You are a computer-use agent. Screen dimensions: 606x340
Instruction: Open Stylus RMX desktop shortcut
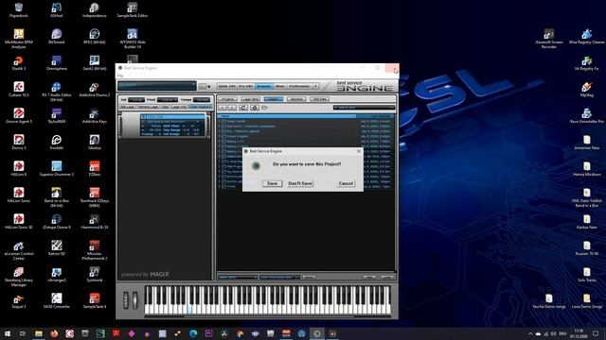coord(57,115)
